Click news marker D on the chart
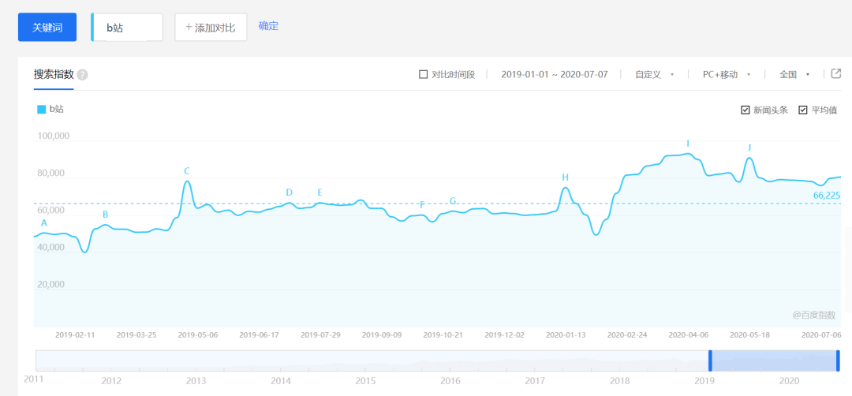The width and height of the screenshot is (852, 396). (x=289, y=192)
